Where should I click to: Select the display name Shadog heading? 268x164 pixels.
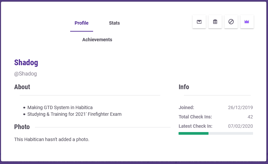click(26, 63)
